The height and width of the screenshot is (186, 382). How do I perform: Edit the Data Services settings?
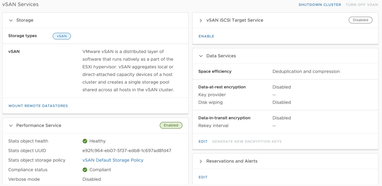203,141
